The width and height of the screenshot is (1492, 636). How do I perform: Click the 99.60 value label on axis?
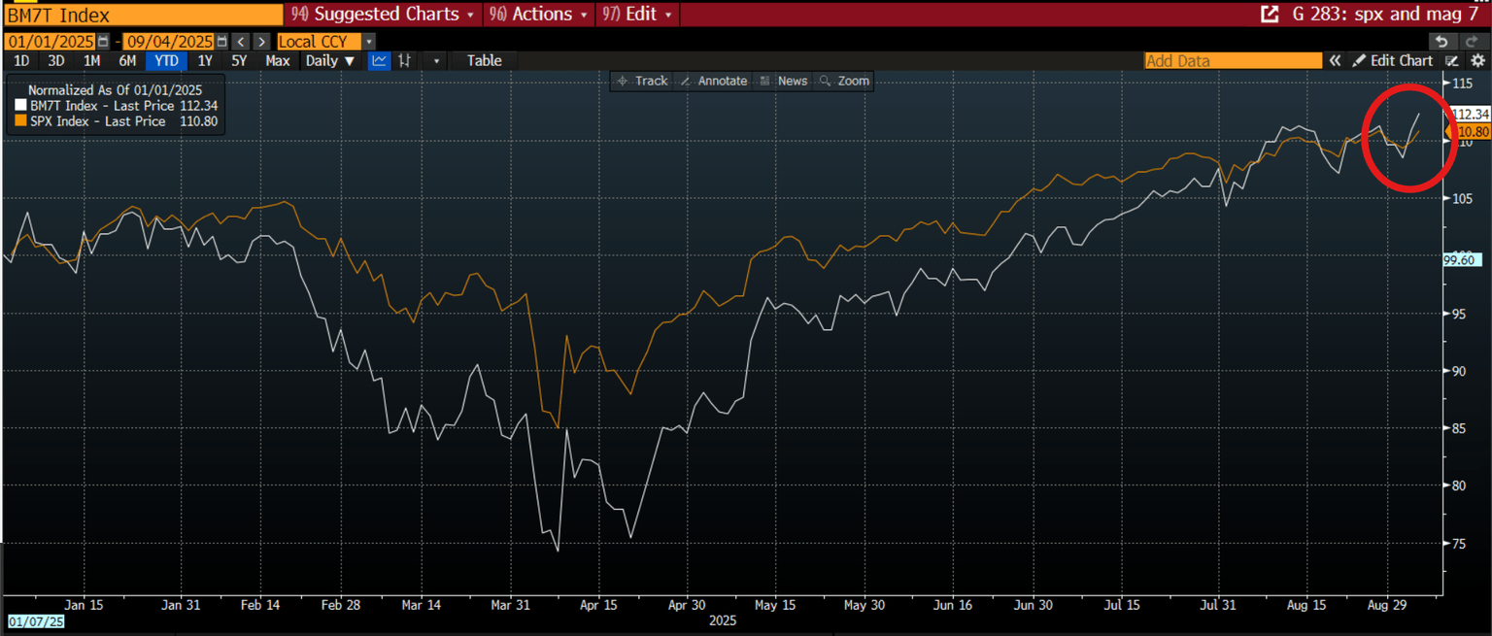pyautogui.click(x=1462, y=259)
